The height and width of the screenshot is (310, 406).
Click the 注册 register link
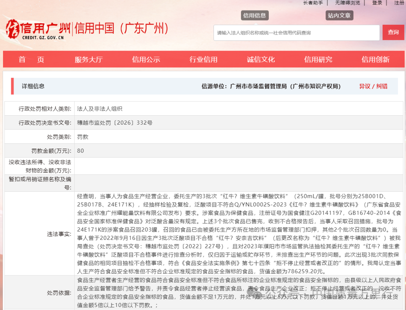click(399, 3)
